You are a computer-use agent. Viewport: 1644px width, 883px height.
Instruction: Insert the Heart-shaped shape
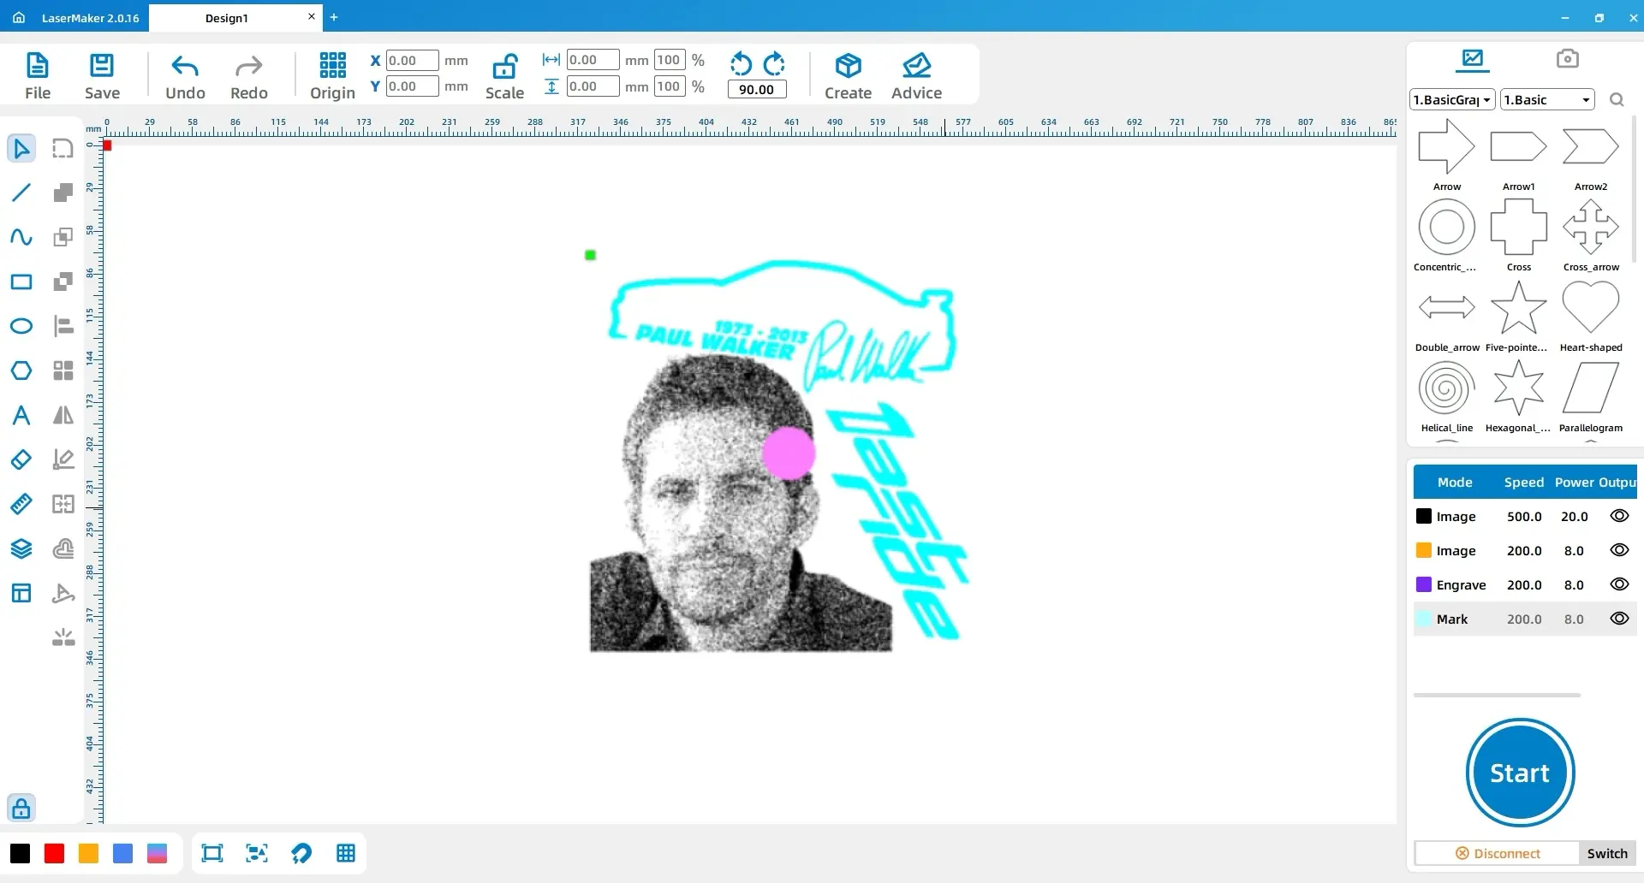point(1591,315)
